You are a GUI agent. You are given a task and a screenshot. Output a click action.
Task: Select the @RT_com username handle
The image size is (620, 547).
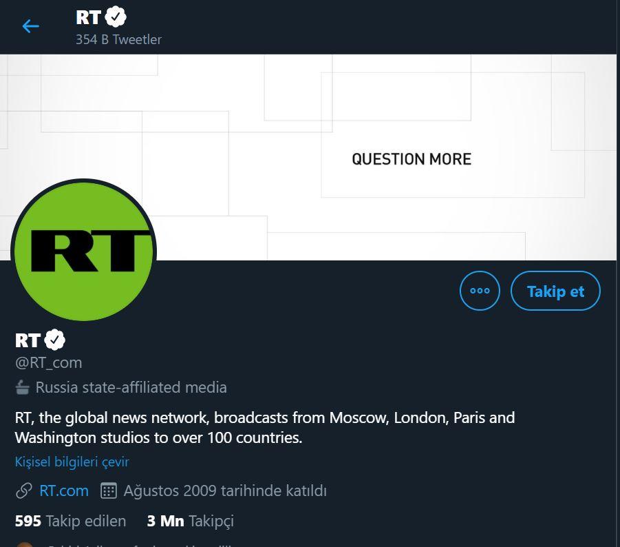[47, 362]
